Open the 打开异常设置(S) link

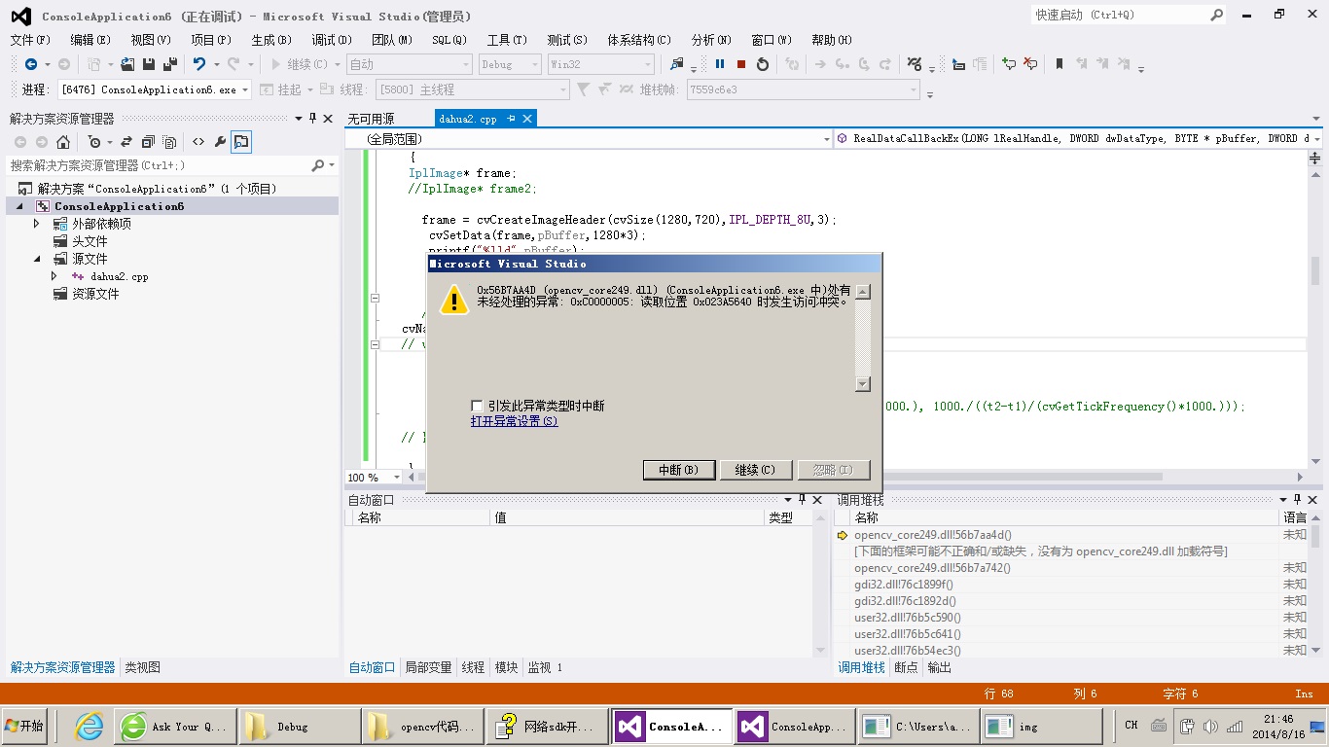point(514,421)
